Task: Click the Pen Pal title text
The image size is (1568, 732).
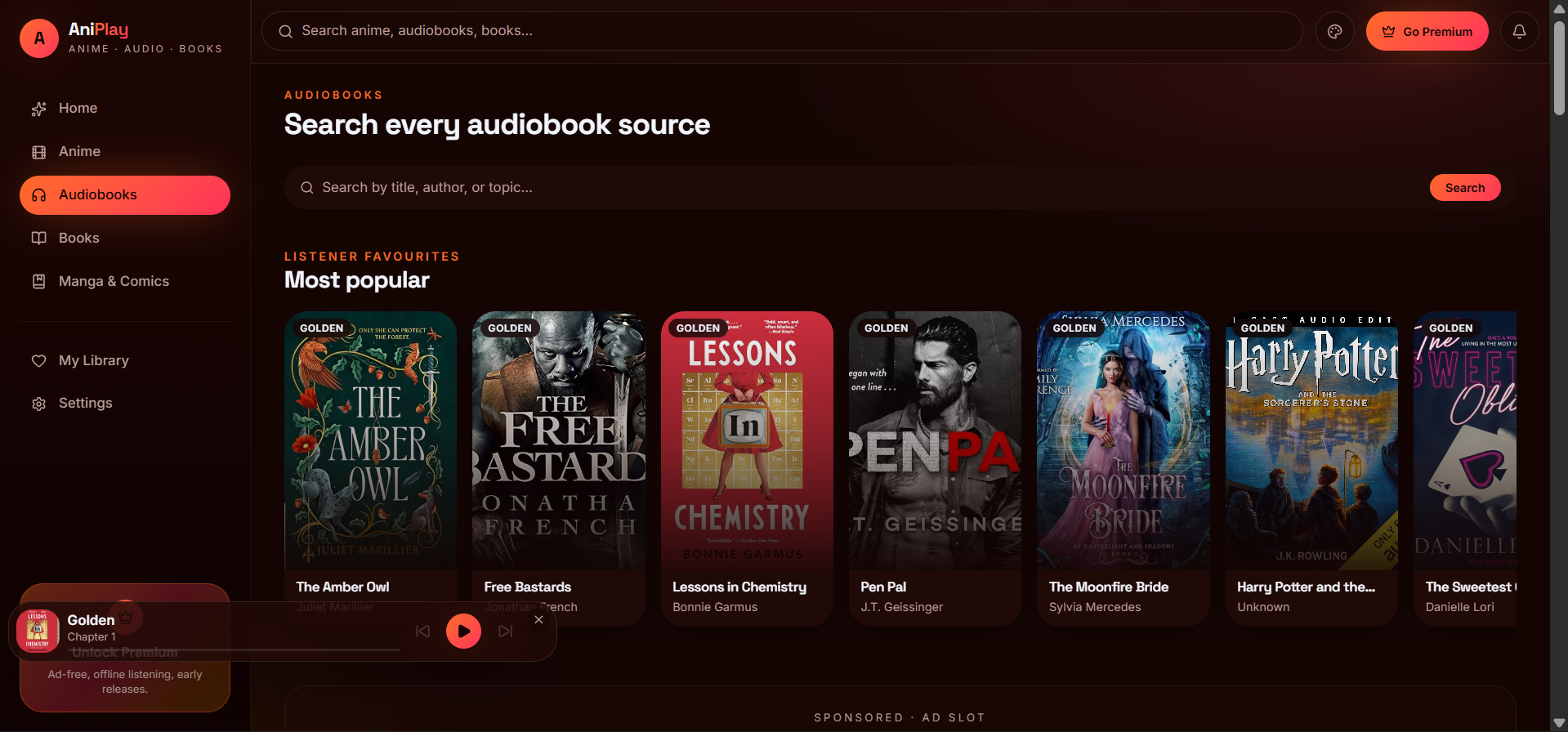Action: (883, 587)
